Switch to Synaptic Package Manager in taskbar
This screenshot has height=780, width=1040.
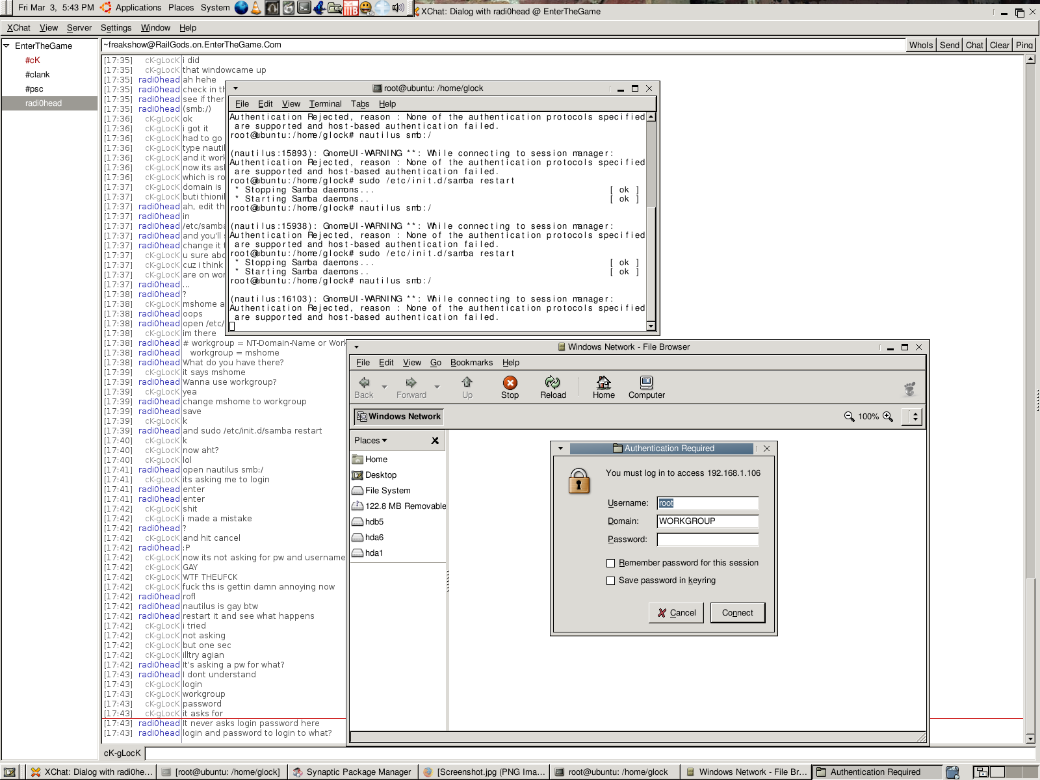click(352, 772)
